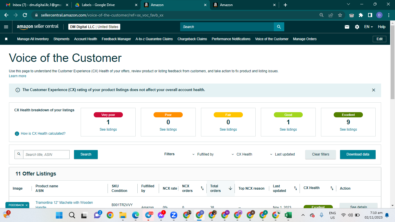Open Chrome side panel icon
395x222 pixels.
[x=370, y=15]
